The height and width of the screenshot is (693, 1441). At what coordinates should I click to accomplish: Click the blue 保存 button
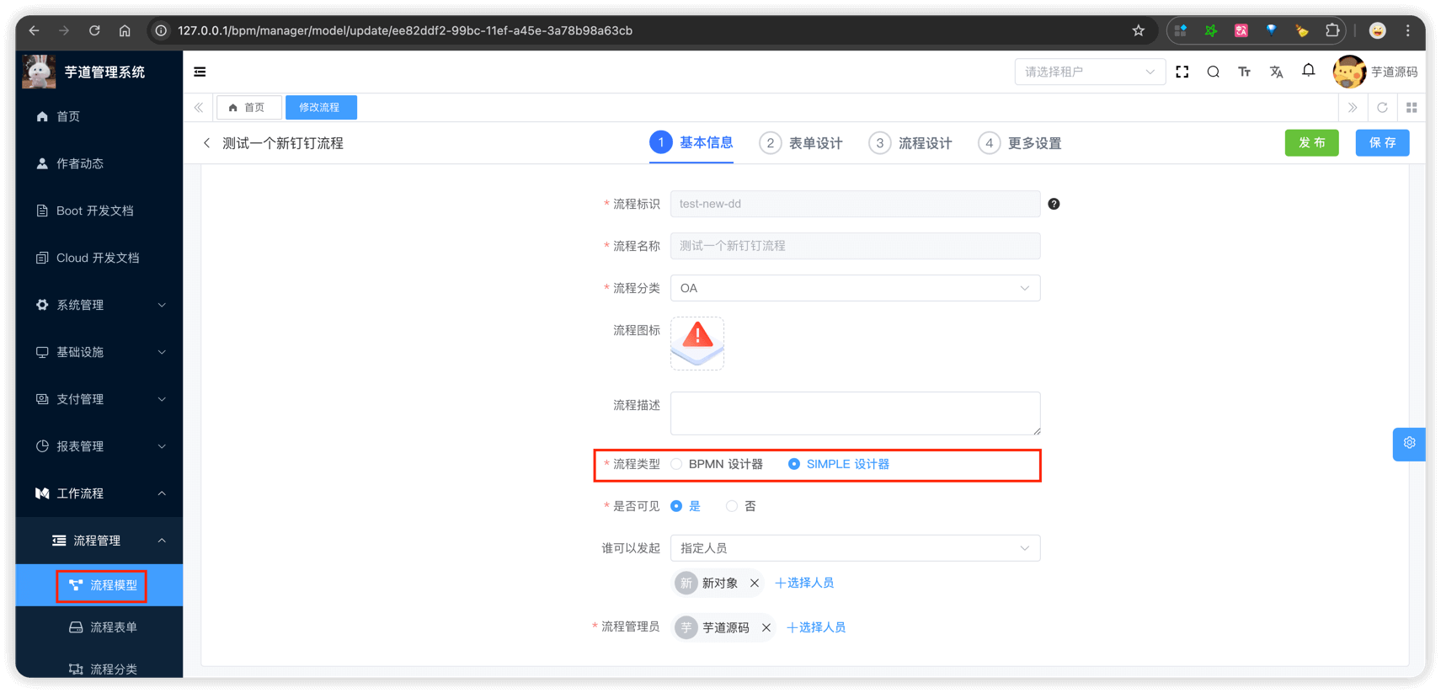tap(1382, 143)
